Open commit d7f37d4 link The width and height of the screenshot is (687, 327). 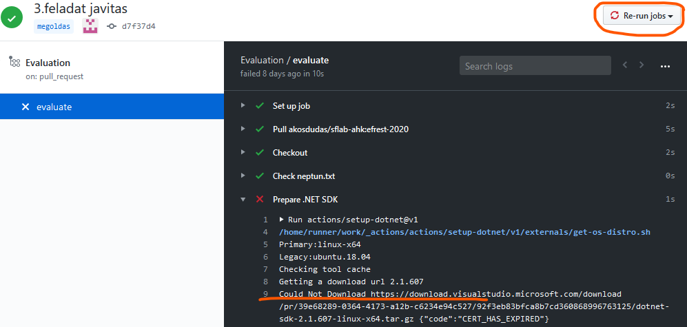(138, 26)
